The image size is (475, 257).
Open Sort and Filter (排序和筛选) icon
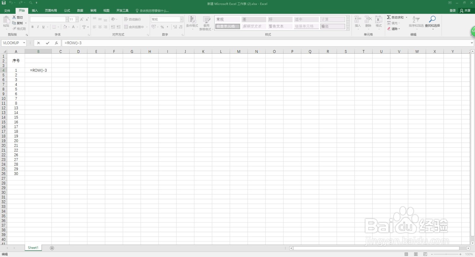(416, 20)
